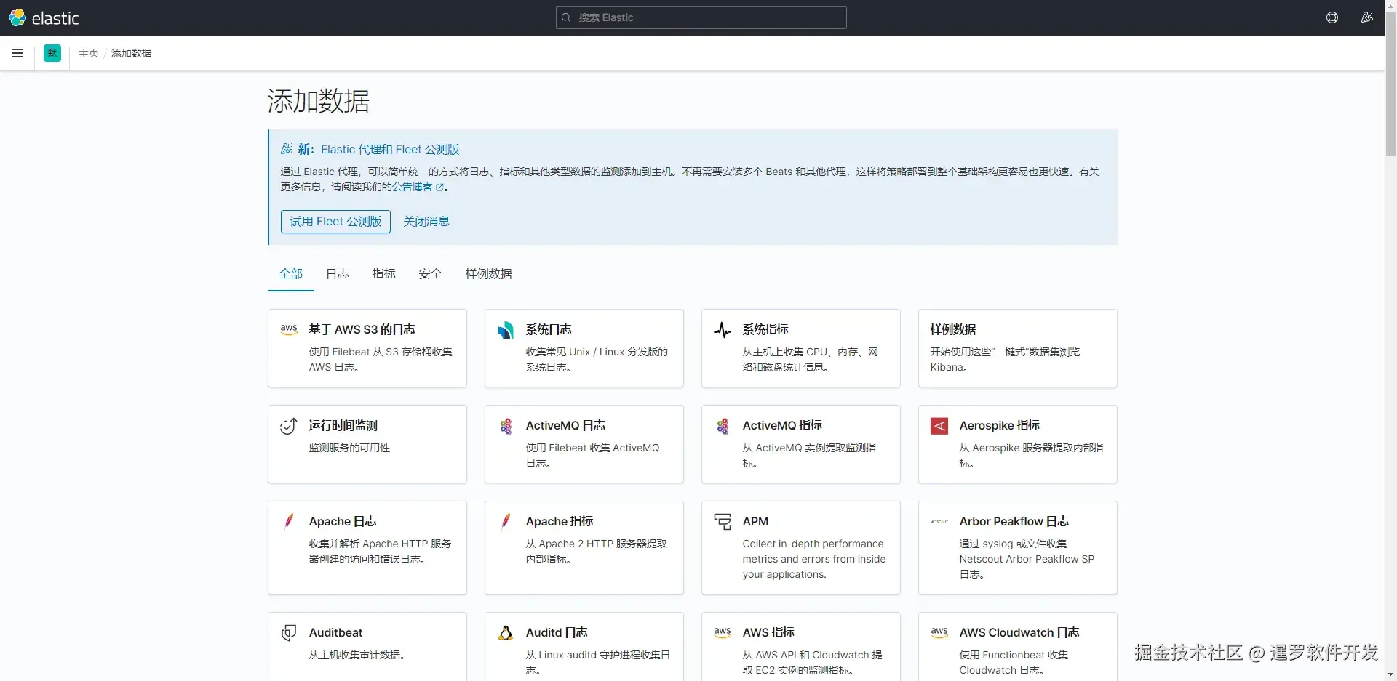Open the help menu icon in header

coord(1332,17)
